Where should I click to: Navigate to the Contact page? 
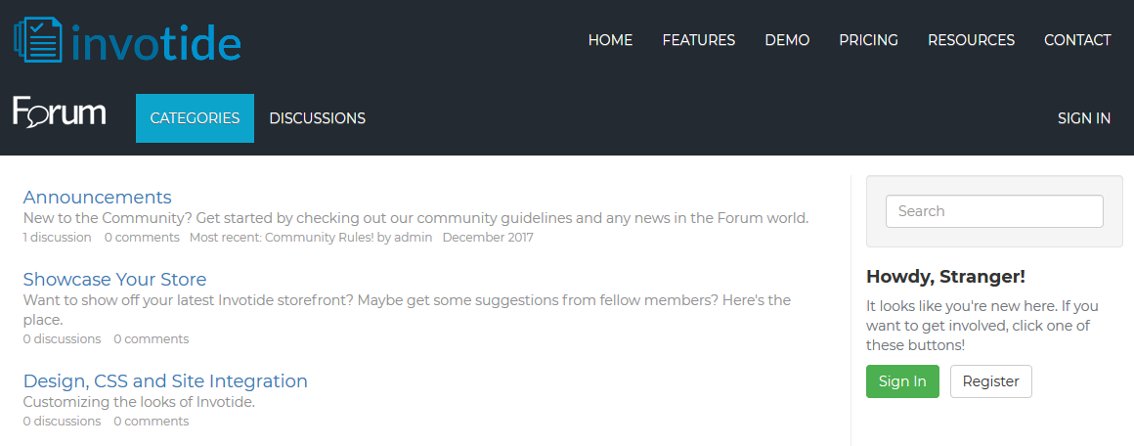pos(1077,40)
